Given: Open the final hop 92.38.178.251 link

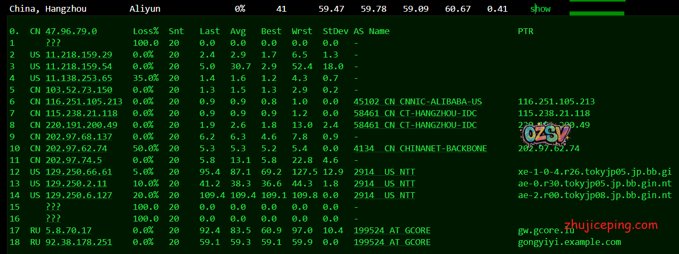Looking at the screenshot, I should click(x=78, y=242).
